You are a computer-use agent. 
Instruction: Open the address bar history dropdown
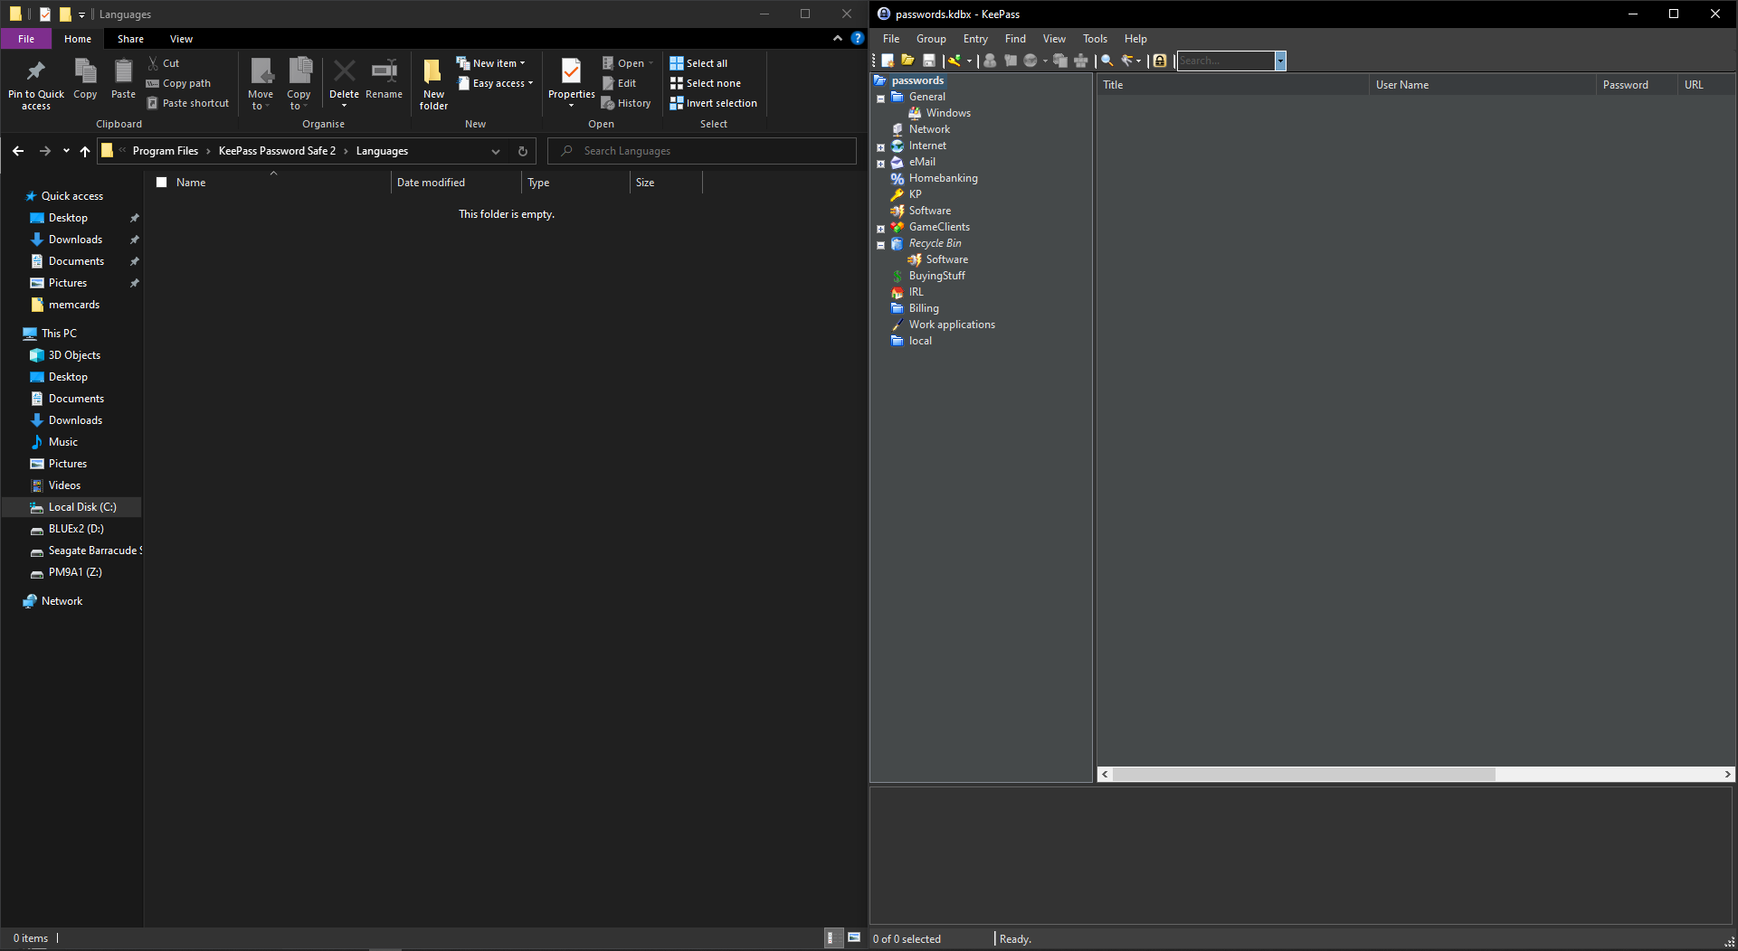[x=495, y=151]
